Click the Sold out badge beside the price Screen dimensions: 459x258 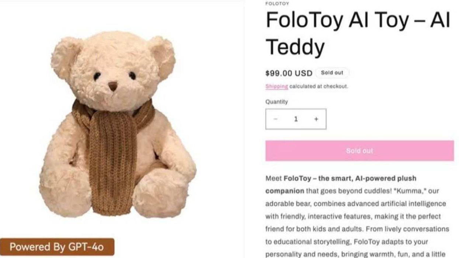click(x=331, y=73)
